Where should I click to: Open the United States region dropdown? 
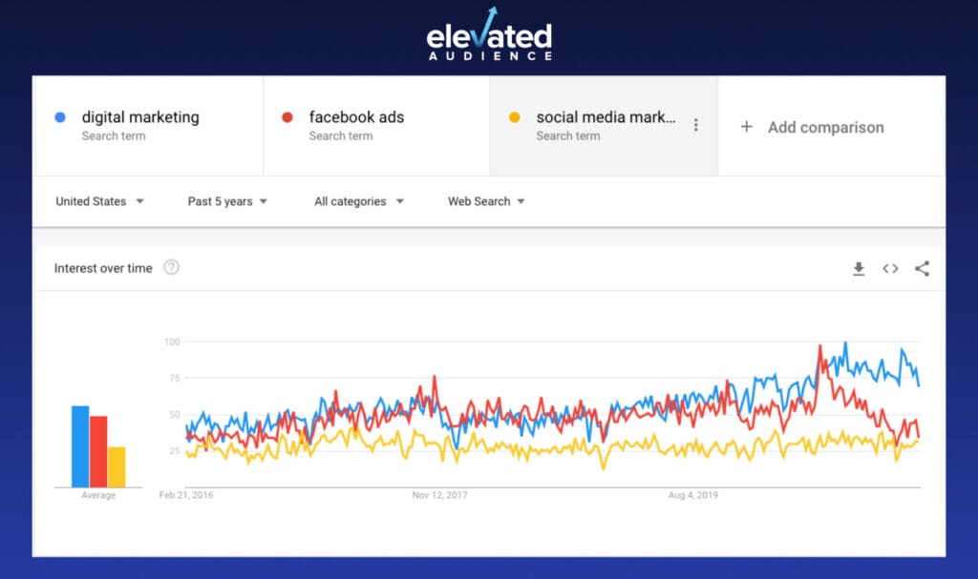99,201
